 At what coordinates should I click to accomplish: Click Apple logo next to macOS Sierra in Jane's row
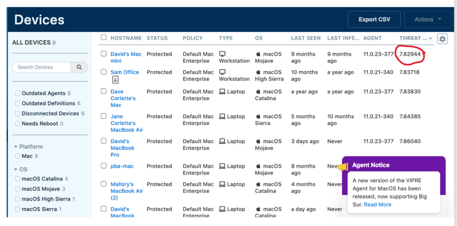258,117
